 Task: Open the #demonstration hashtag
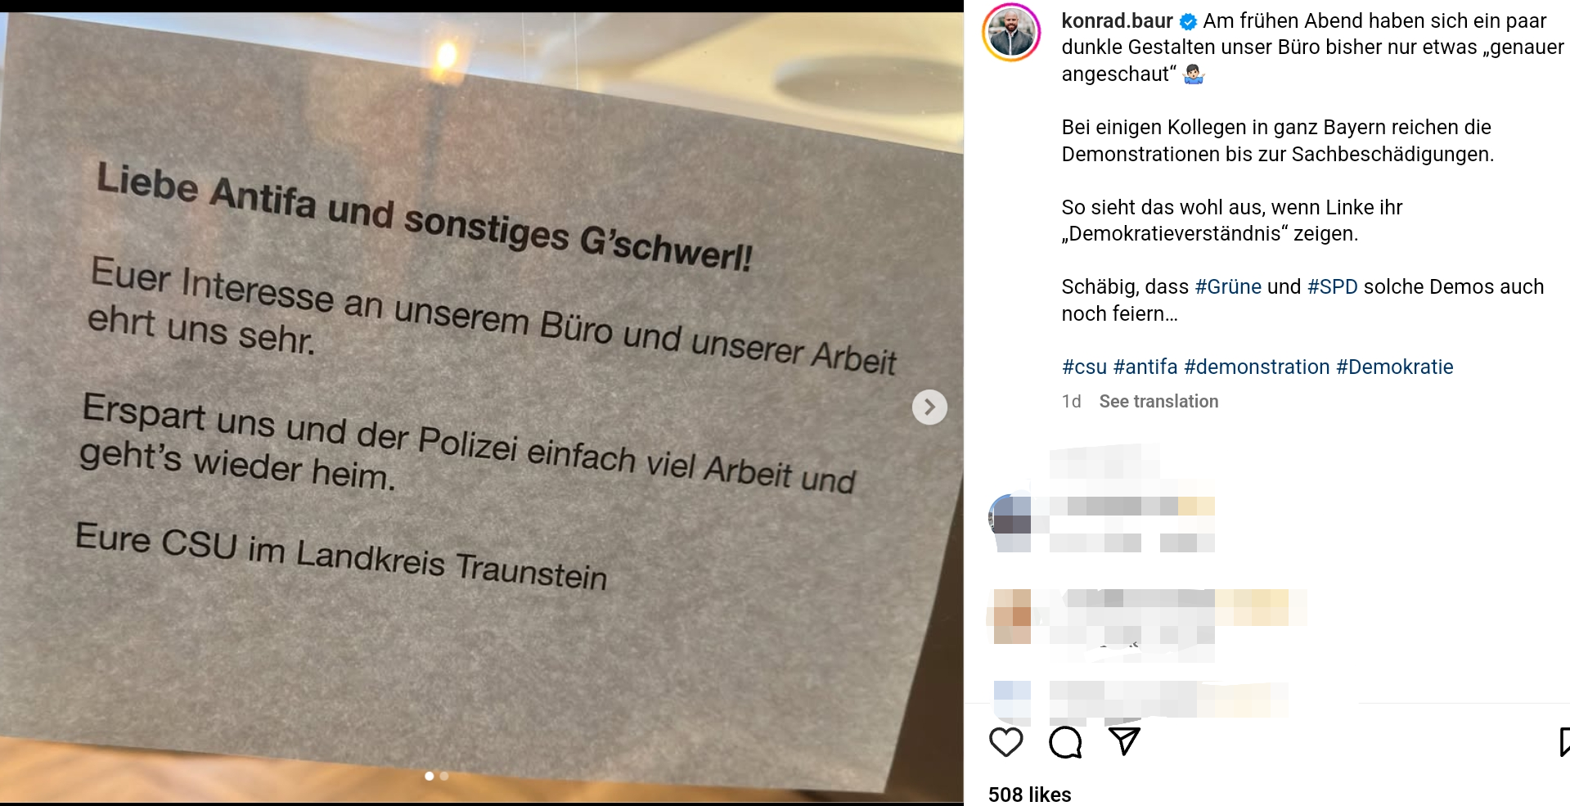[1257, 367]
